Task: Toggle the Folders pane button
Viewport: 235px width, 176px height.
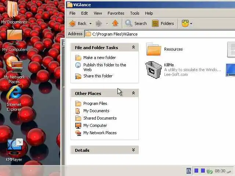Action: click(x=163, y=23)
